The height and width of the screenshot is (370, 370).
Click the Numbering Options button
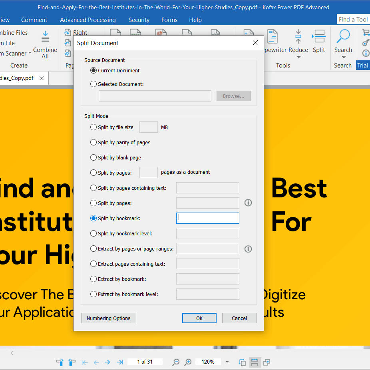(x=109, y=318)
